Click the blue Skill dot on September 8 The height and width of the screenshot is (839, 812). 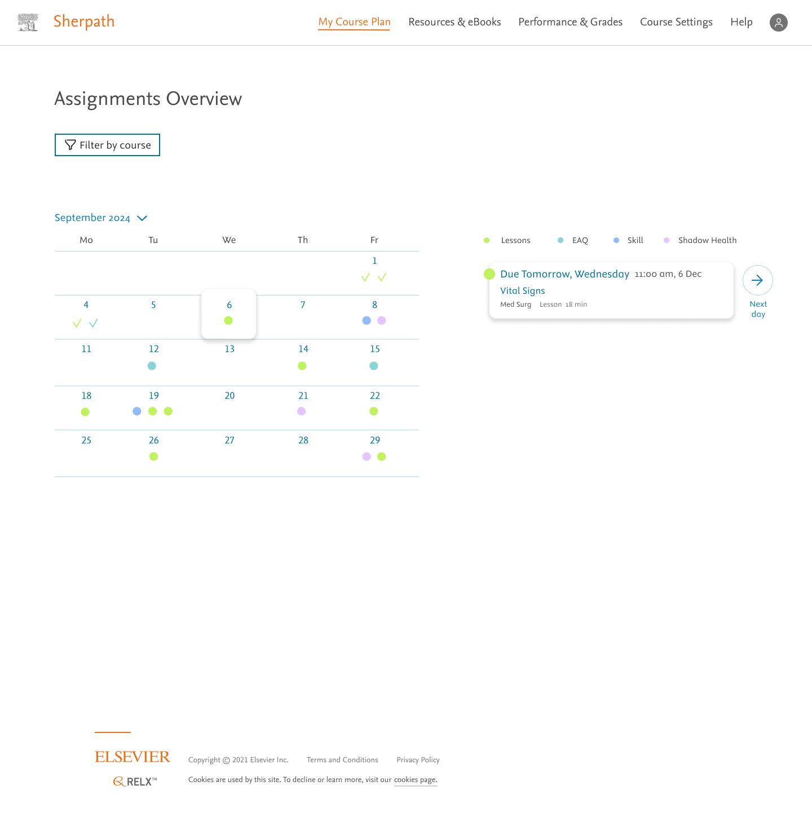coord(367,320)
